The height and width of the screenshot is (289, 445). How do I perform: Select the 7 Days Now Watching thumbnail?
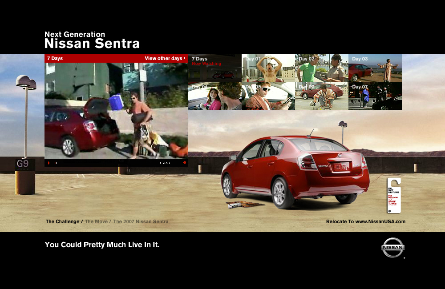215,68
